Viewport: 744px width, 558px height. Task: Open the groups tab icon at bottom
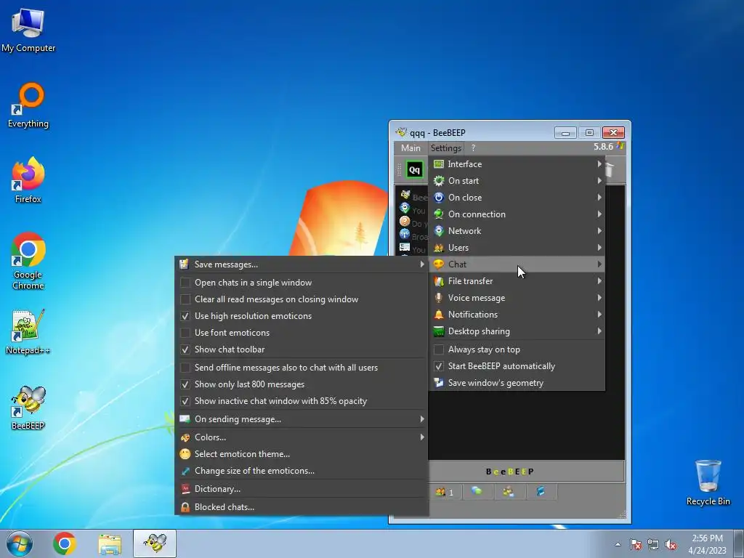click(508, 492)
